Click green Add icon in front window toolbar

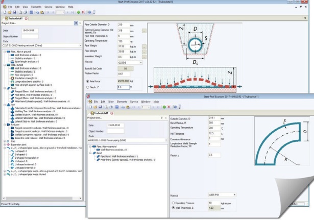[164, 107]
